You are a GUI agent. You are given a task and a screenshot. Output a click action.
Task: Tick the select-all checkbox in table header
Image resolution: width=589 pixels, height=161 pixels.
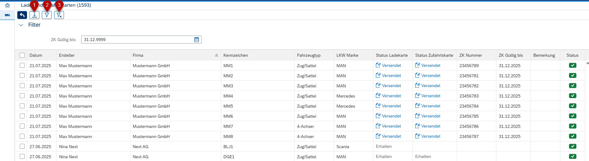pyautogui.click(x=22, y=55)
